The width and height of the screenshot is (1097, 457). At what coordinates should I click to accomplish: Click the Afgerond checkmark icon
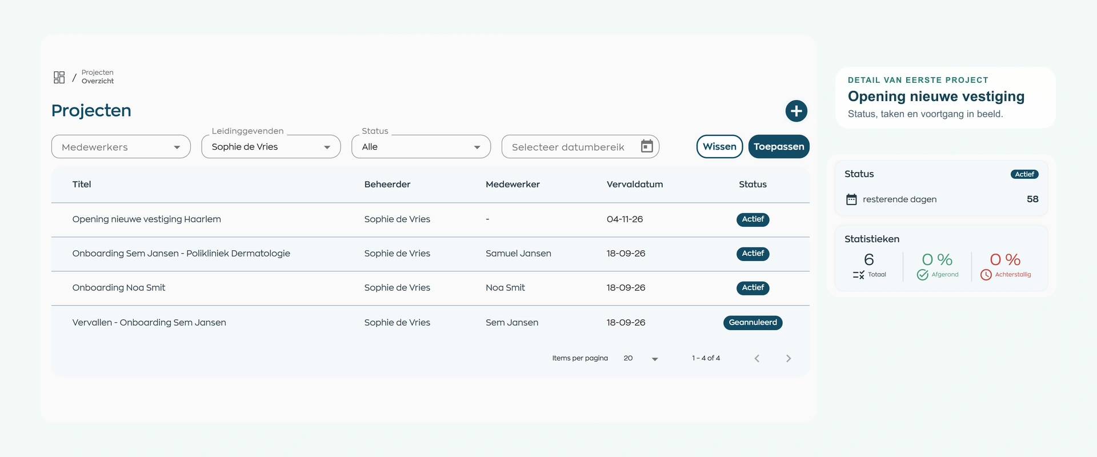pyautogui.click(x=923, y=275)
